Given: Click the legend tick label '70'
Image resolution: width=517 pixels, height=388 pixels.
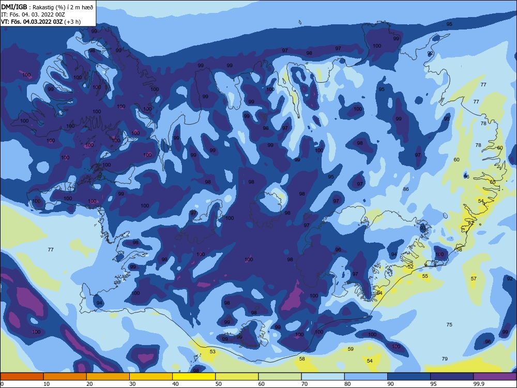Looking at the screenshot, I should tap(305, 384).
